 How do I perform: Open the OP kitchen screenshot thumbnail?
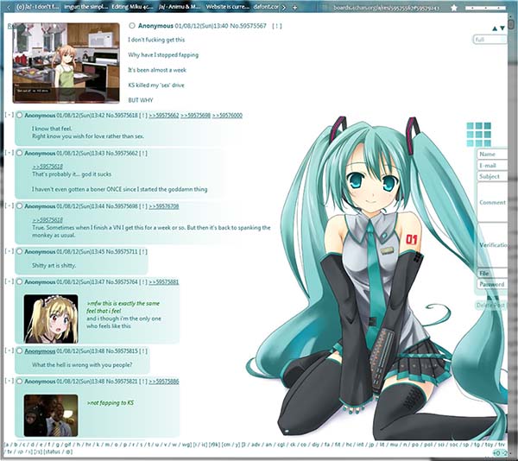[x=66, y=63]
